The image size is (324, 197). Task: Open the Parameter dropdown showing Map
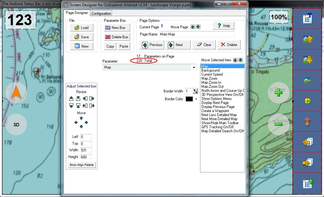click(x=194, y=67)
